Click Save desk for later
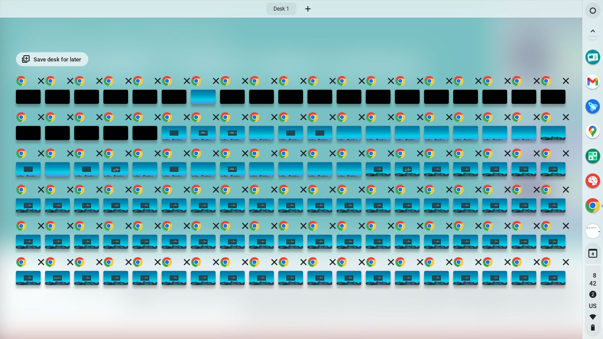The image size is (603, 339). click(x=52, y=59)
